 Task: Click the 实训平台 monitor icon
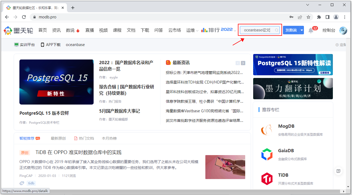16,45
